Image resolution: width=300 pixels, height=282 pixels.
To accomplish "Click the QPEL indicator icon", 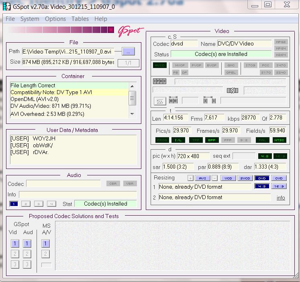I will 231,72.
